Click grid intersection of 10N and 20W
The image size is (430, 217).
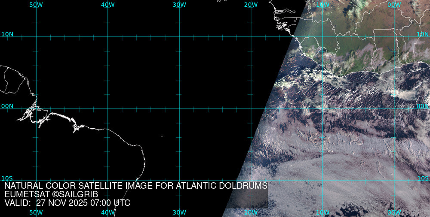pos(251,36)
